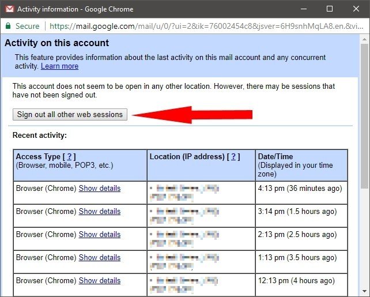The height and width of the screenshot is (297, 370).
Task: Close the Activity information window
Action: point(356,9)
